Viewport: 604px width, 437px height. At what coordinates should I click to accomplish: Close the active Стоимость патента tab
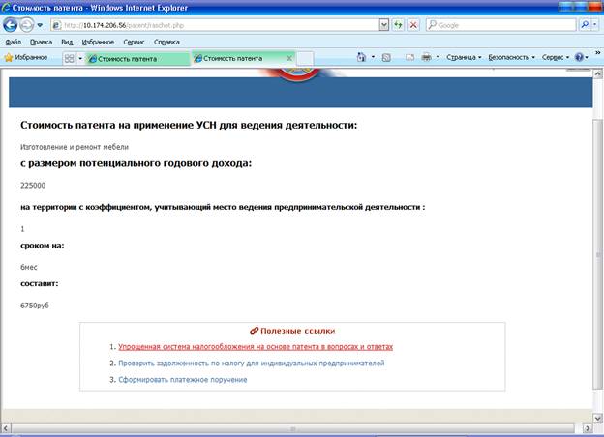click(288, 59)
